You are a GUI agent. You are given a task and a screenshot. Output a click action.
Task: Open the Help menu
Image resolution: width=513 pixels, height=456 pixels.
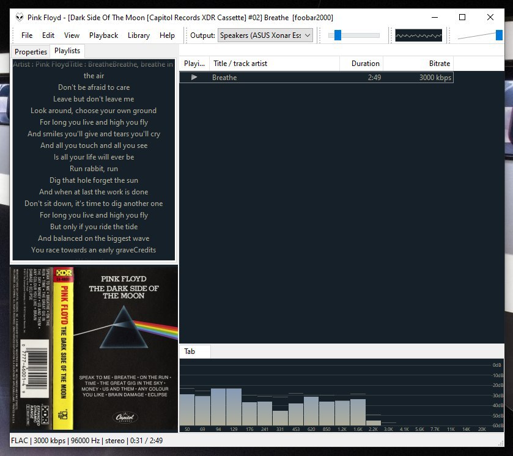tap(167, 35)
